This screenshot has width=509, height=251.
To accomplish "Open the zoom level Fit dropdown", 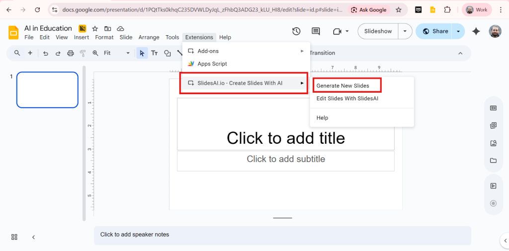I will pyautogui.click(x=117, y=53).
